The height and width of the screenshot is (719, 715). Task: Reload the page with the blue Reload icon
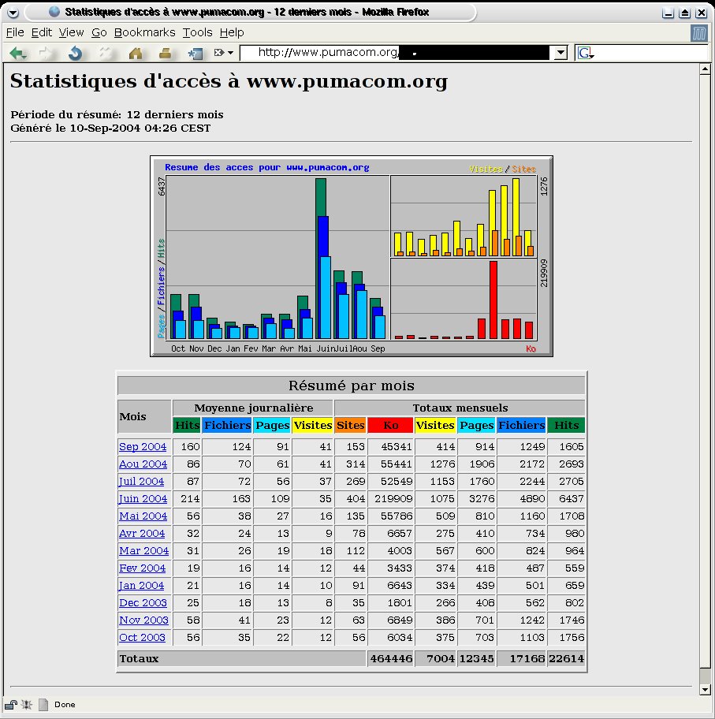click(x=75, y=54)
